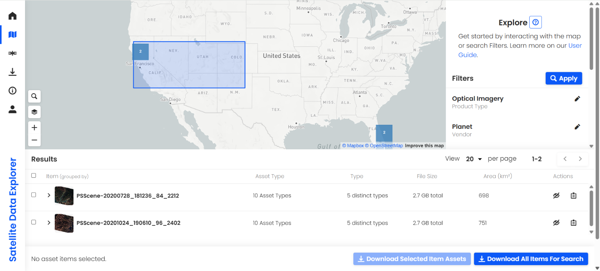600x271 pixels.
Task: Open the Downloads section in the sidebar
Action: point(12,72)
